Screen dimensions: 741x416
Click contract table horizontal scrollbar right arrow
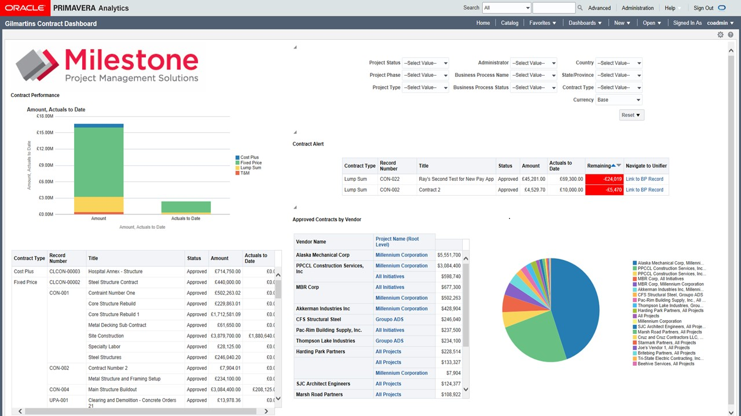pos(266,411)
